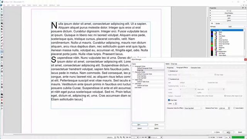Go to previous page arrow in status bar
This screenshot has width=247, height=139.
coord(130,137)
